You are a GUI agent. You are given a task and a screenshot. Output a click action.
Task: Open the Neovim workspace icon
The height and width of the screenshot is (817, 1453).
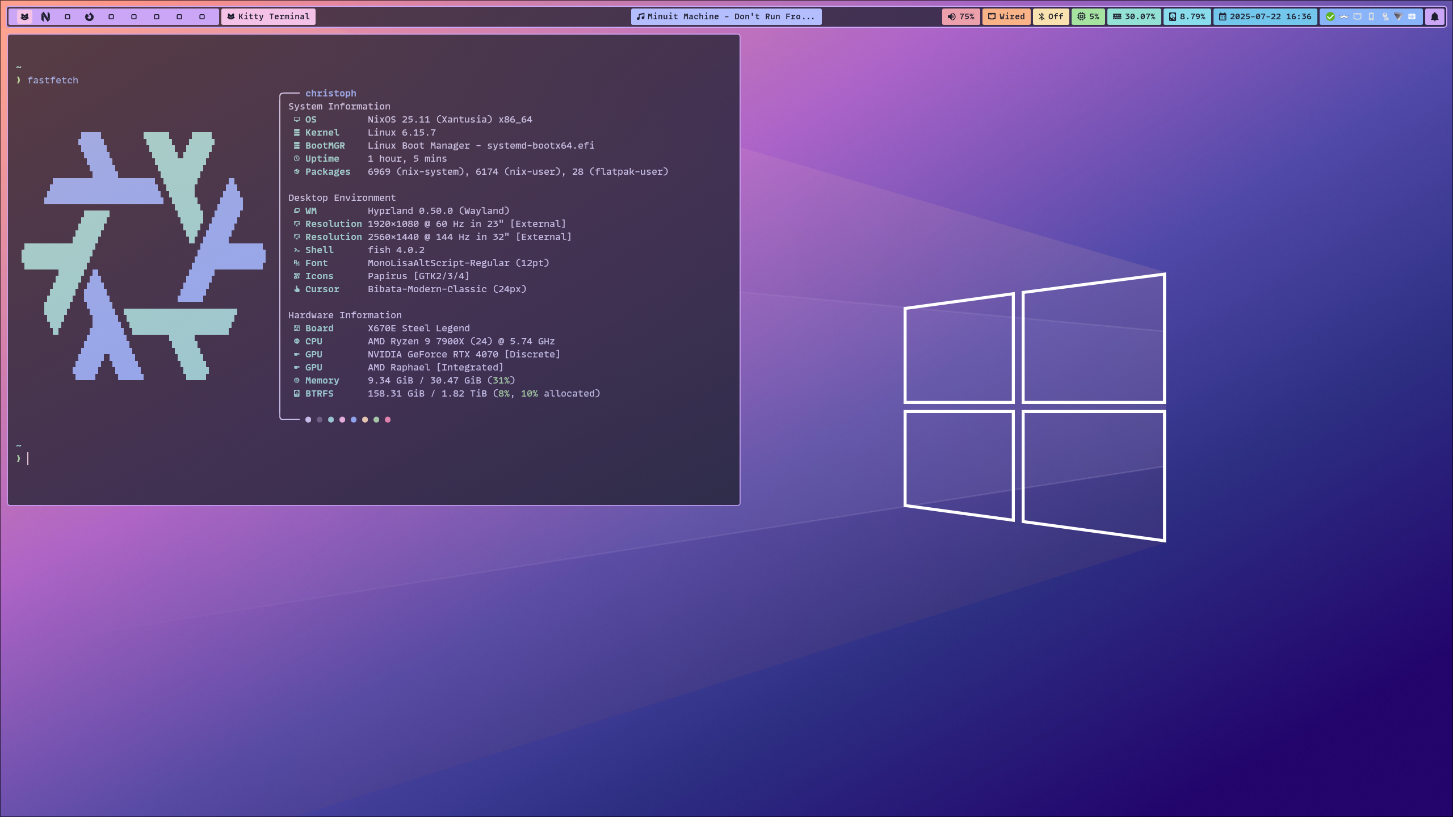(46, 16)
